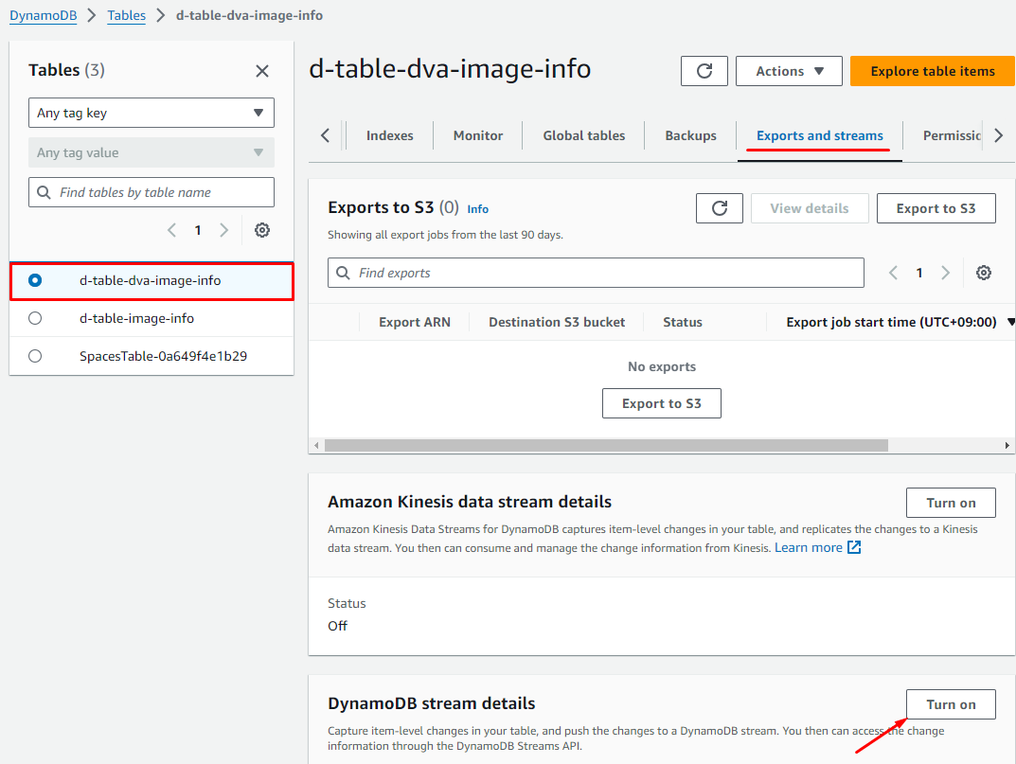Close the Tables side panel

point(262,71)
